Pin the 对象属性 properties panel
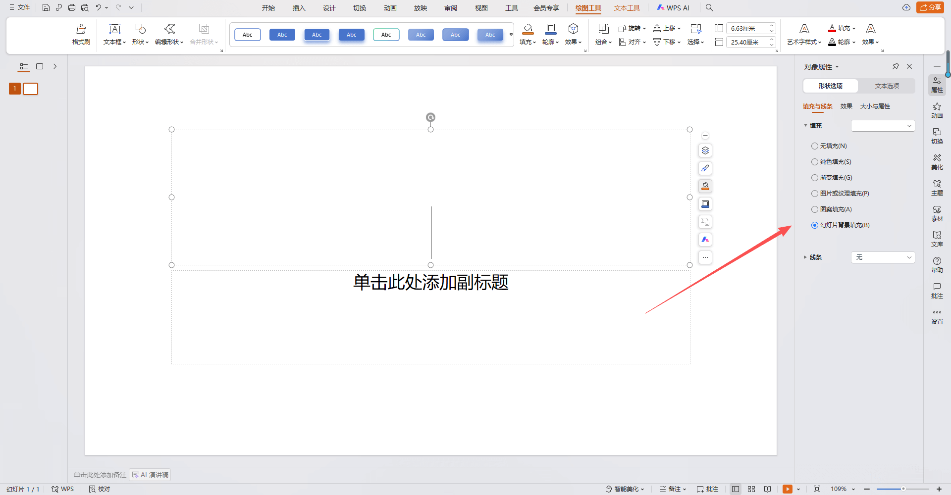 click(x=896, y=66)
